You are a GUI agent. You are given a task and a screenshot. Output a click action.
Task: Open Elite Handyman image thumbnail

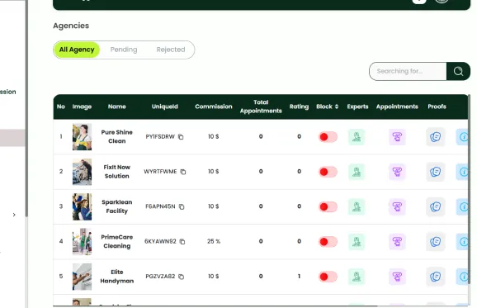pos(82,277)
